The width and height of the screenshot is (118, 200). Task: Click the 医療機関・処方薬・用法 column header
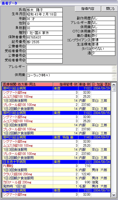(x=28, y=84)
